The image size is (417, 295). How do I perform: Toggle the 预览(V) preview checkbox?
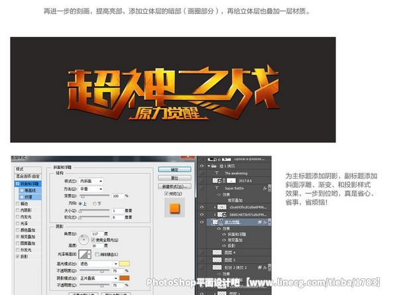[166, 194]
